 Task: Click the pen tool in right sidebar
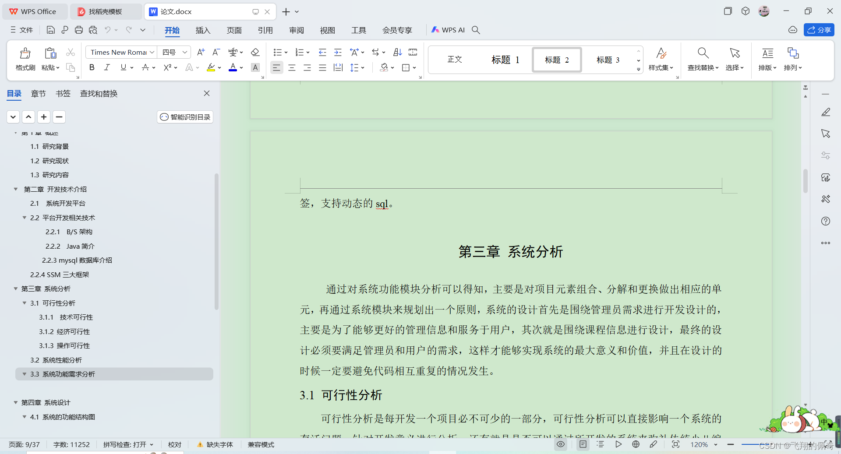(826, 112)
